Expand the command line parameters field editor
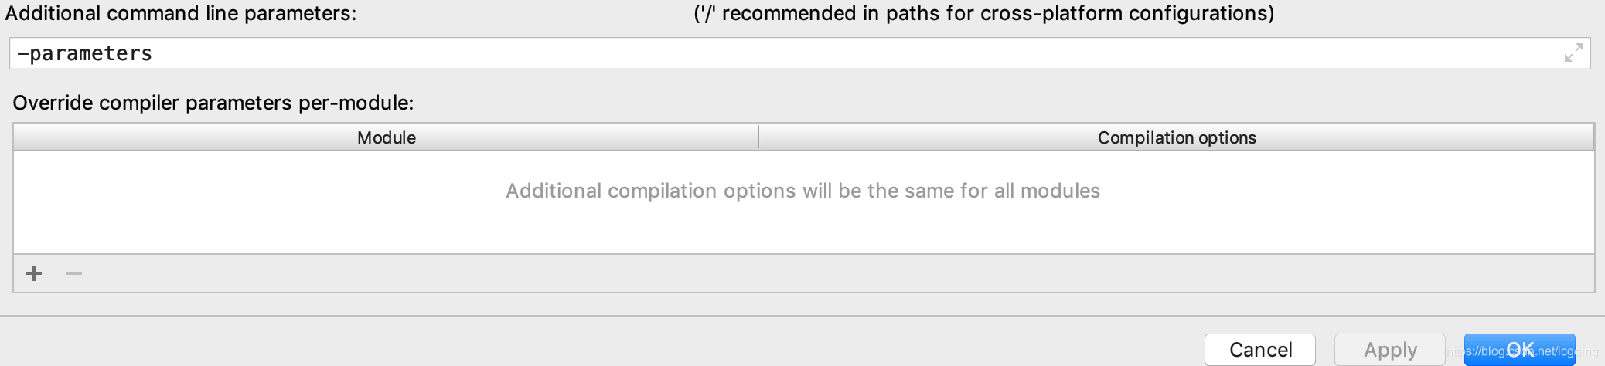Screen dimensions: 1605x366 (x=1573, y=53)
